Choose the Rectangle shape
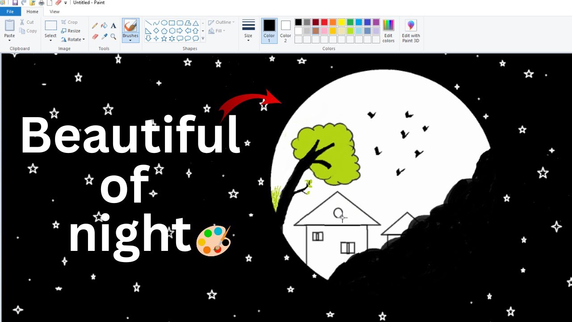Screen dimensions: 572x322 pos(172,23)
